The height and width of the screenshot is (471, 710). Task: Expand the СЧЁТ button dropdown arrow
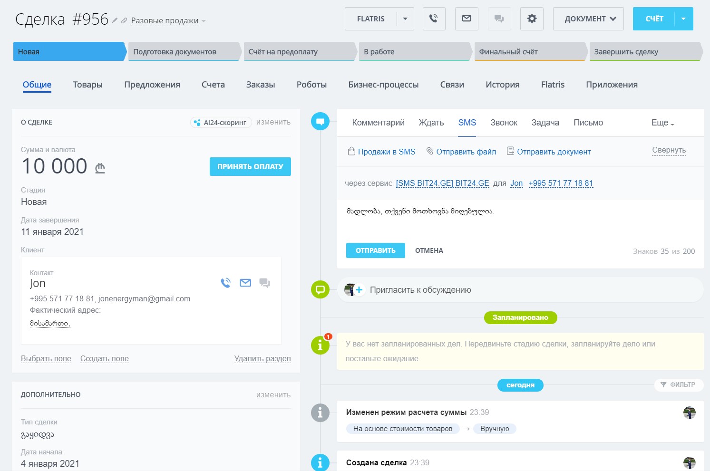683,19
